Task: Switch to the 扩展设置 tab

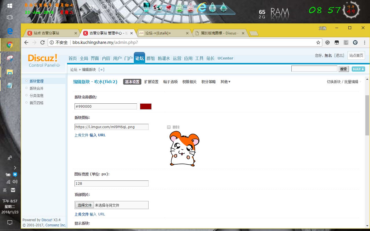Action: (x=151, y=82)
